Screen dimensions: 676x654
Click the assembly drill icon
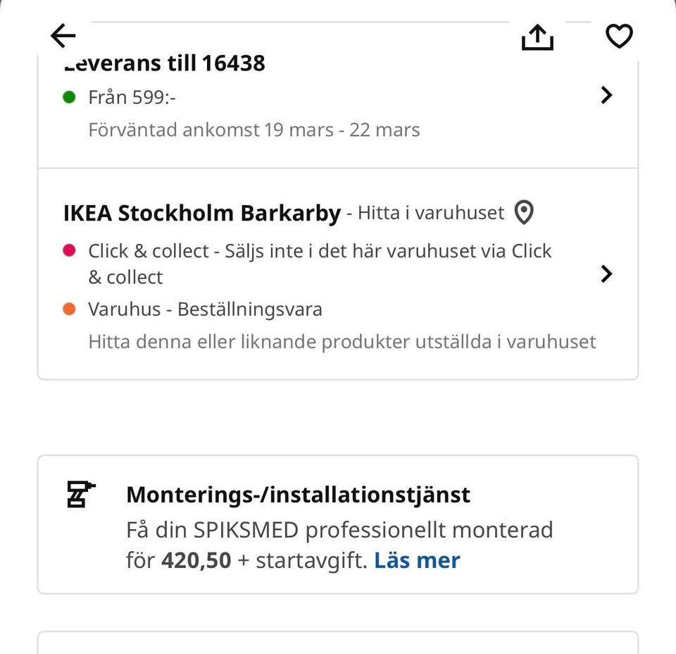pyautogui.click(x=80, y=494)
